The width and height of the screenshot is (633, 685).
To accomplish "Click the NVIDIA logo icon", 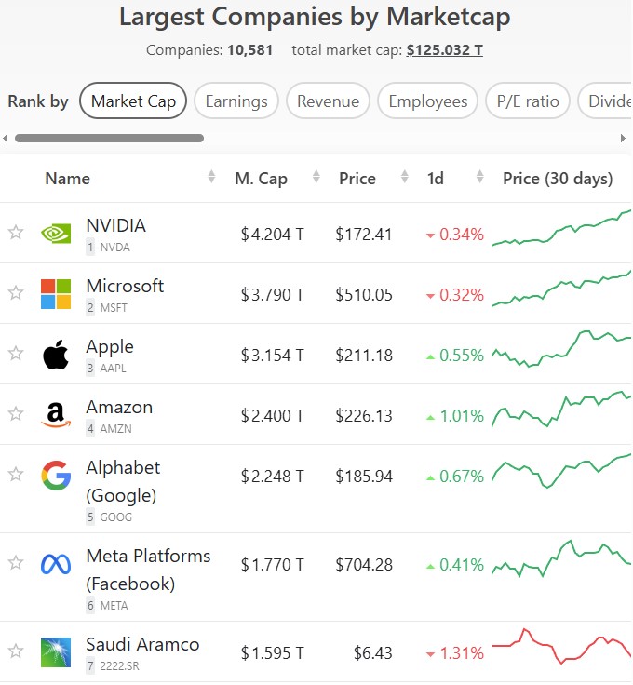I will [x=56, y=234].
